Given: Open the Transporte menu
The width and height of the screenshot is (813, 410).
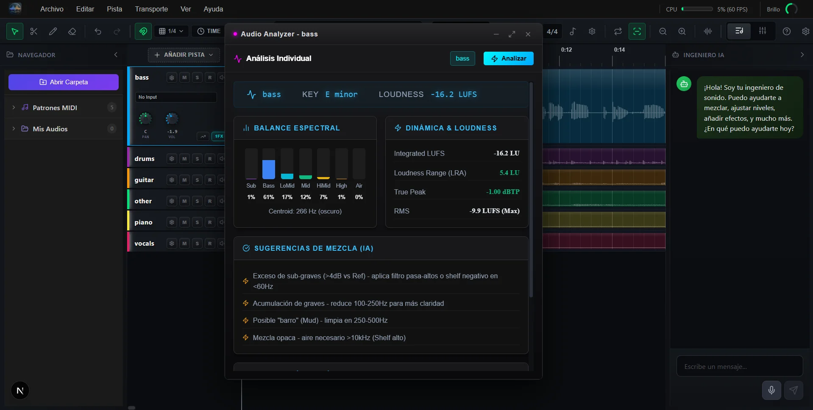Looking at the screenshot, I should (151, 9).
